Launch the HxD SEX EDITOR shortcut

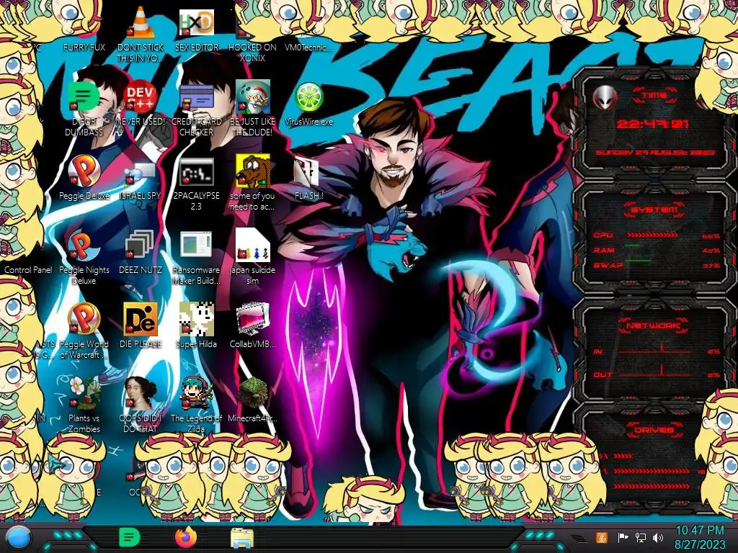pos(196,29)
